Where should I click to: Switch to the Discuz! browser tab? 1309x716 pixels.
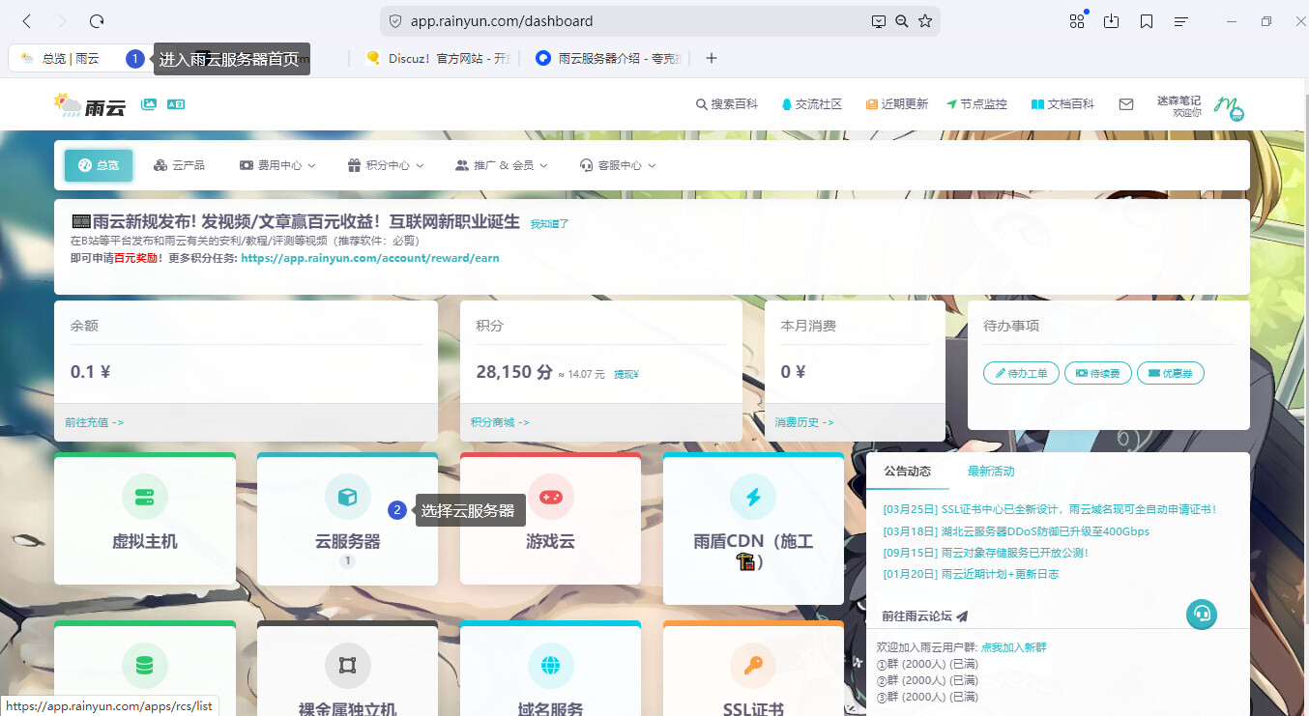[x=437, y=58]
